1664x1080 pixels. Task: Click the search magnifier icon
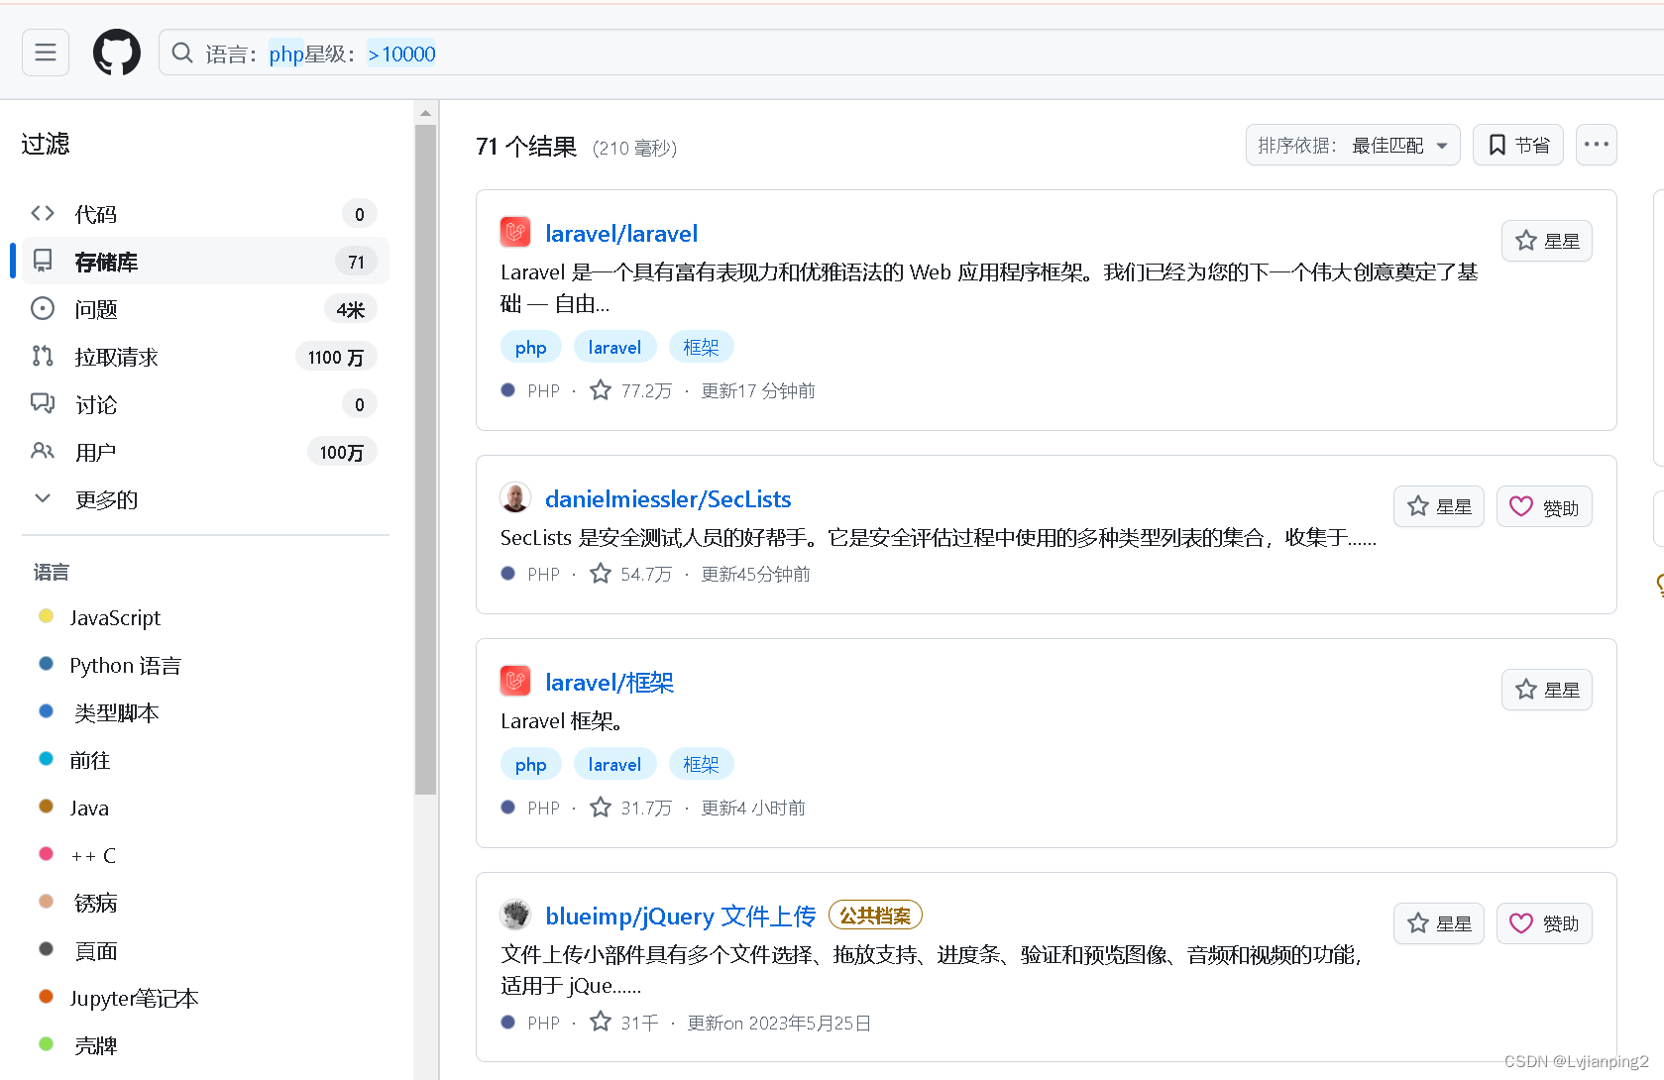point(182,53)
